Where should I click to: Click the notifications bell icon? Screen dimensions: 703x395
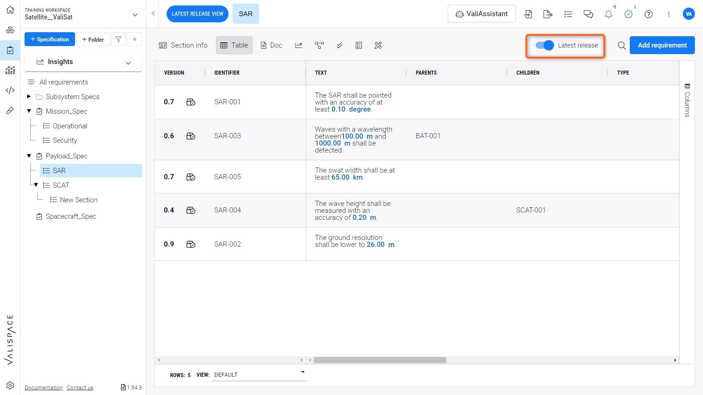click(x=608, y=14)
